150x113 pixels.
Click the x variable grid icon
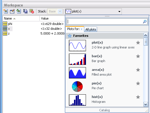5,29
